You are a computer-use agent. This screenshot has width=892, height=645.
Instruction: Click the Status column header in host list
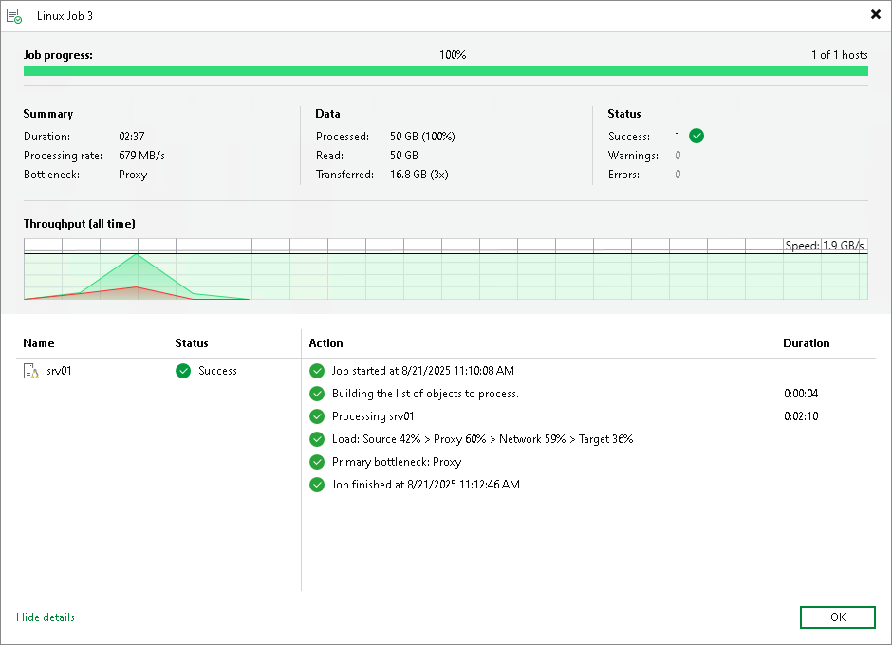(x=192, y=343)
